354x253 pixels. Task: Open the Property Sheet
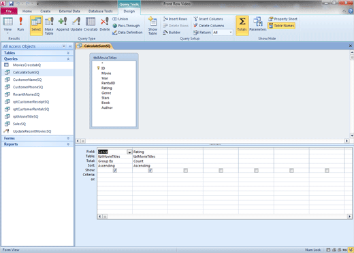point(283,19)
